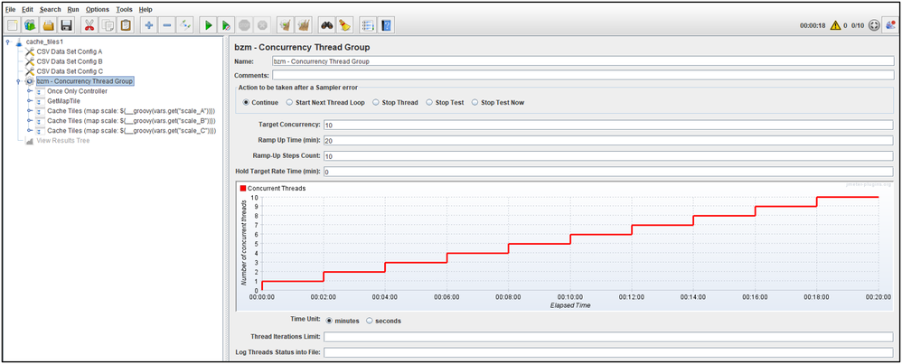Click the grey Stop test icon
902x364 pixels.
tap(245, 25)
